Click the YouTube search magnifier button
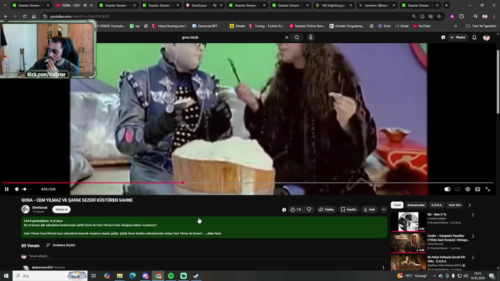This screenshot has height=281, width=500. point(297,37)
